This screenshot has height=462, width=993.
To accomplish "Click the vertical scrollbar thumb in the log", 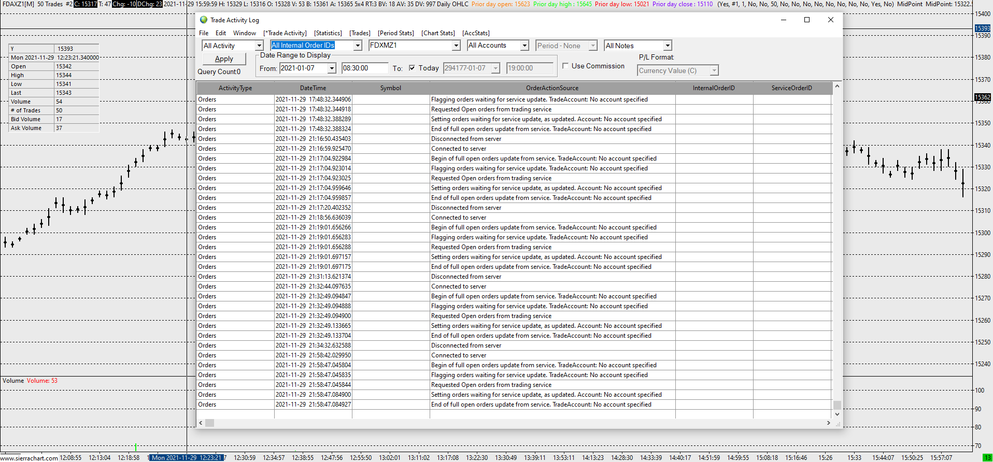I will [837, 405].
